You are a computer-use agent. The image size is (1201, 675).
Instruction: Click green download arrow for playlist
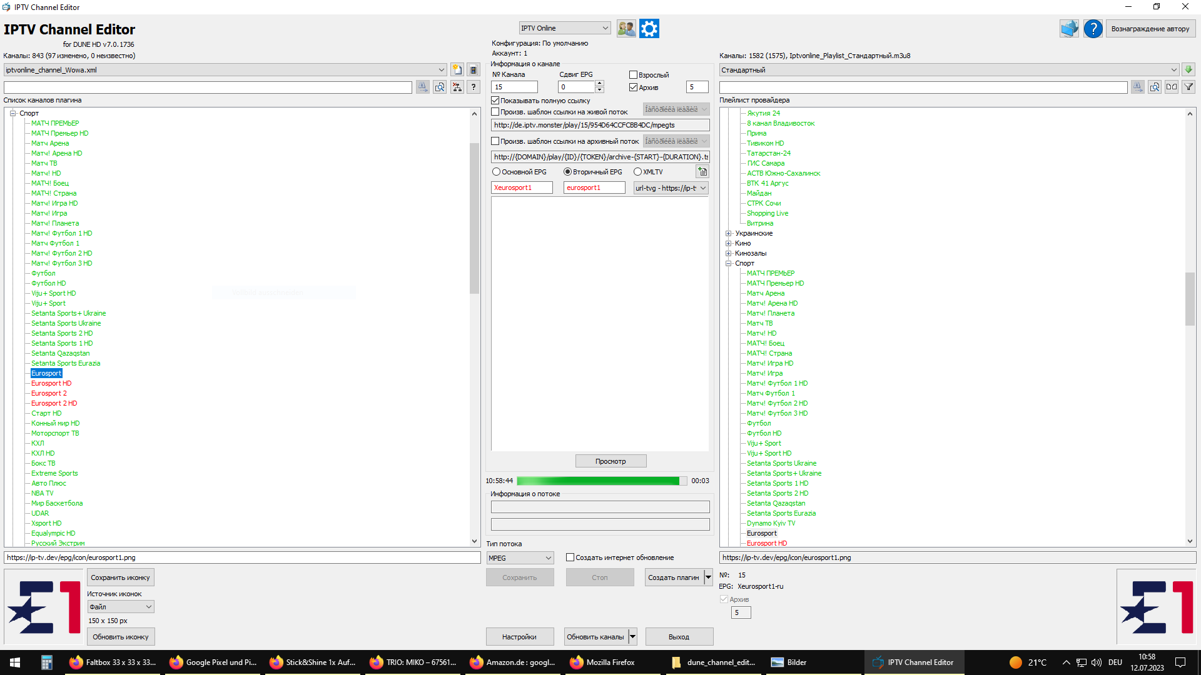pos(1188,70)
